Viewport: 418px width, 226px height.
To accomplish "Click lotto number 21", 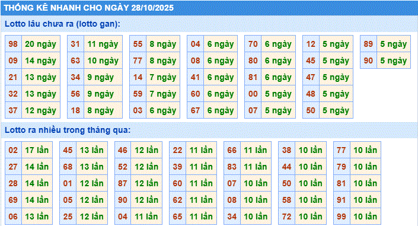I will coord(13,77).
